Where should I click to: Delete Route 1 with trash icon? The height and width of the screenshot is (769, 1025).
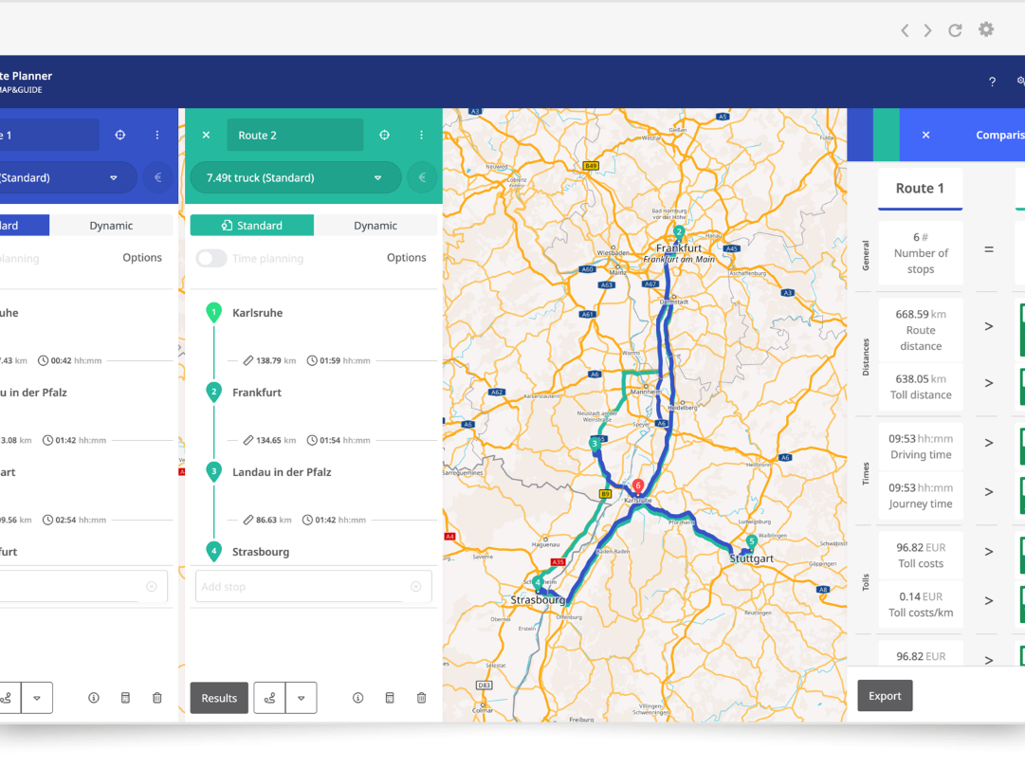(156, 698)
